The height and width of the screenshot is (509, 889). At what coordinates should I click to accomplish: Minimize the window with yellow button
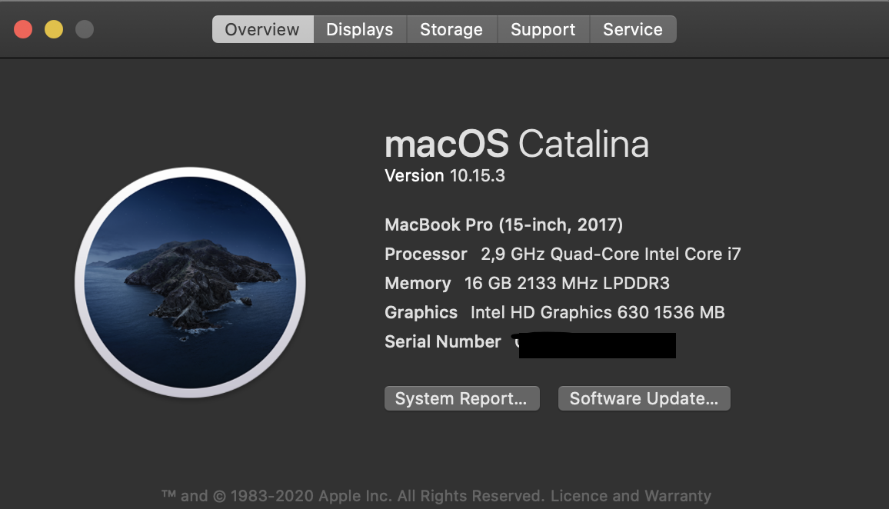pyautogui.click(x=54, y=30)
